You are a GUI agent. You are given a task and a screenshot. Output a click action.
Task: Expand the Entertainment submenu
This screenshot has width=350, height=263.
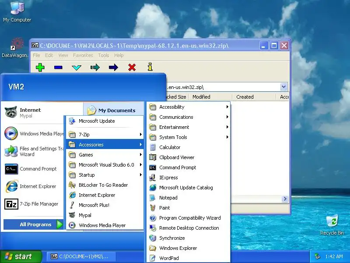click(x=189, y=127)
